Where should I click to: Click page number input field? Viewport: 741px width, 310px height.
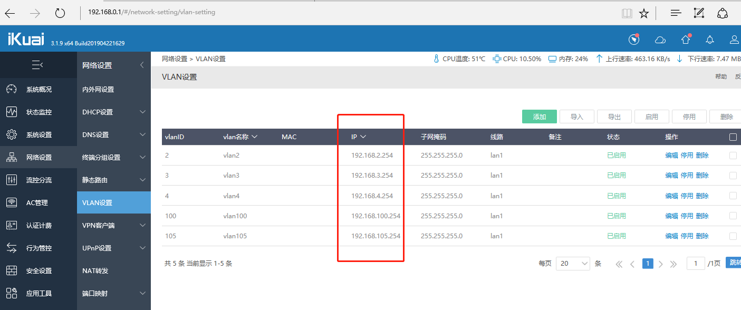point(696,263)
